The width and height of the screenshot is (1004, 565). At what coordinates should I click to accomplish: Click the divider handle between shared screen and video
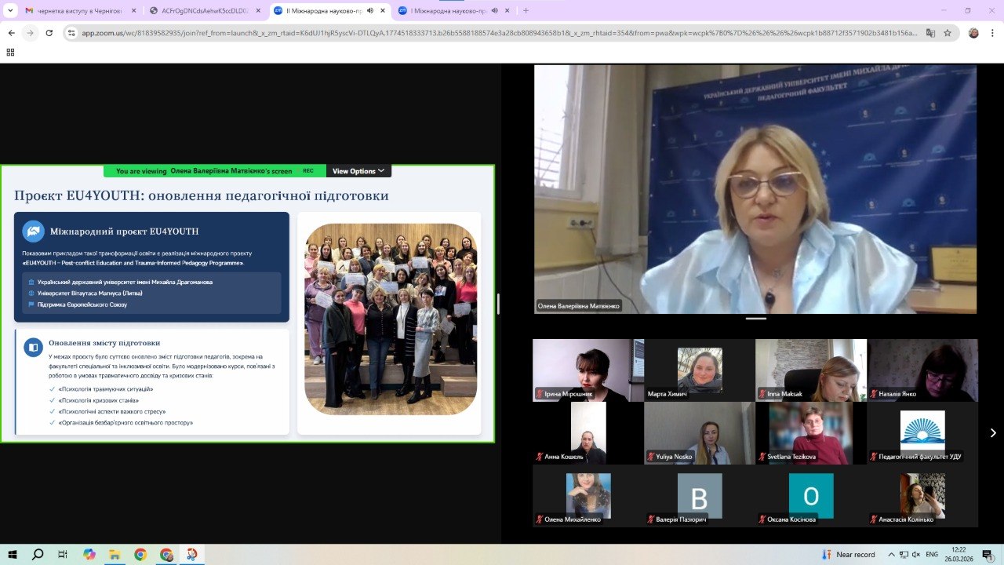click(498, 304)
